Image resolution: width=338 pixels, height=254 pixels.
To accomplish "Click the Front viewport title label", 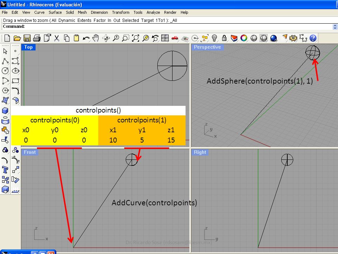I will point(30,152).
